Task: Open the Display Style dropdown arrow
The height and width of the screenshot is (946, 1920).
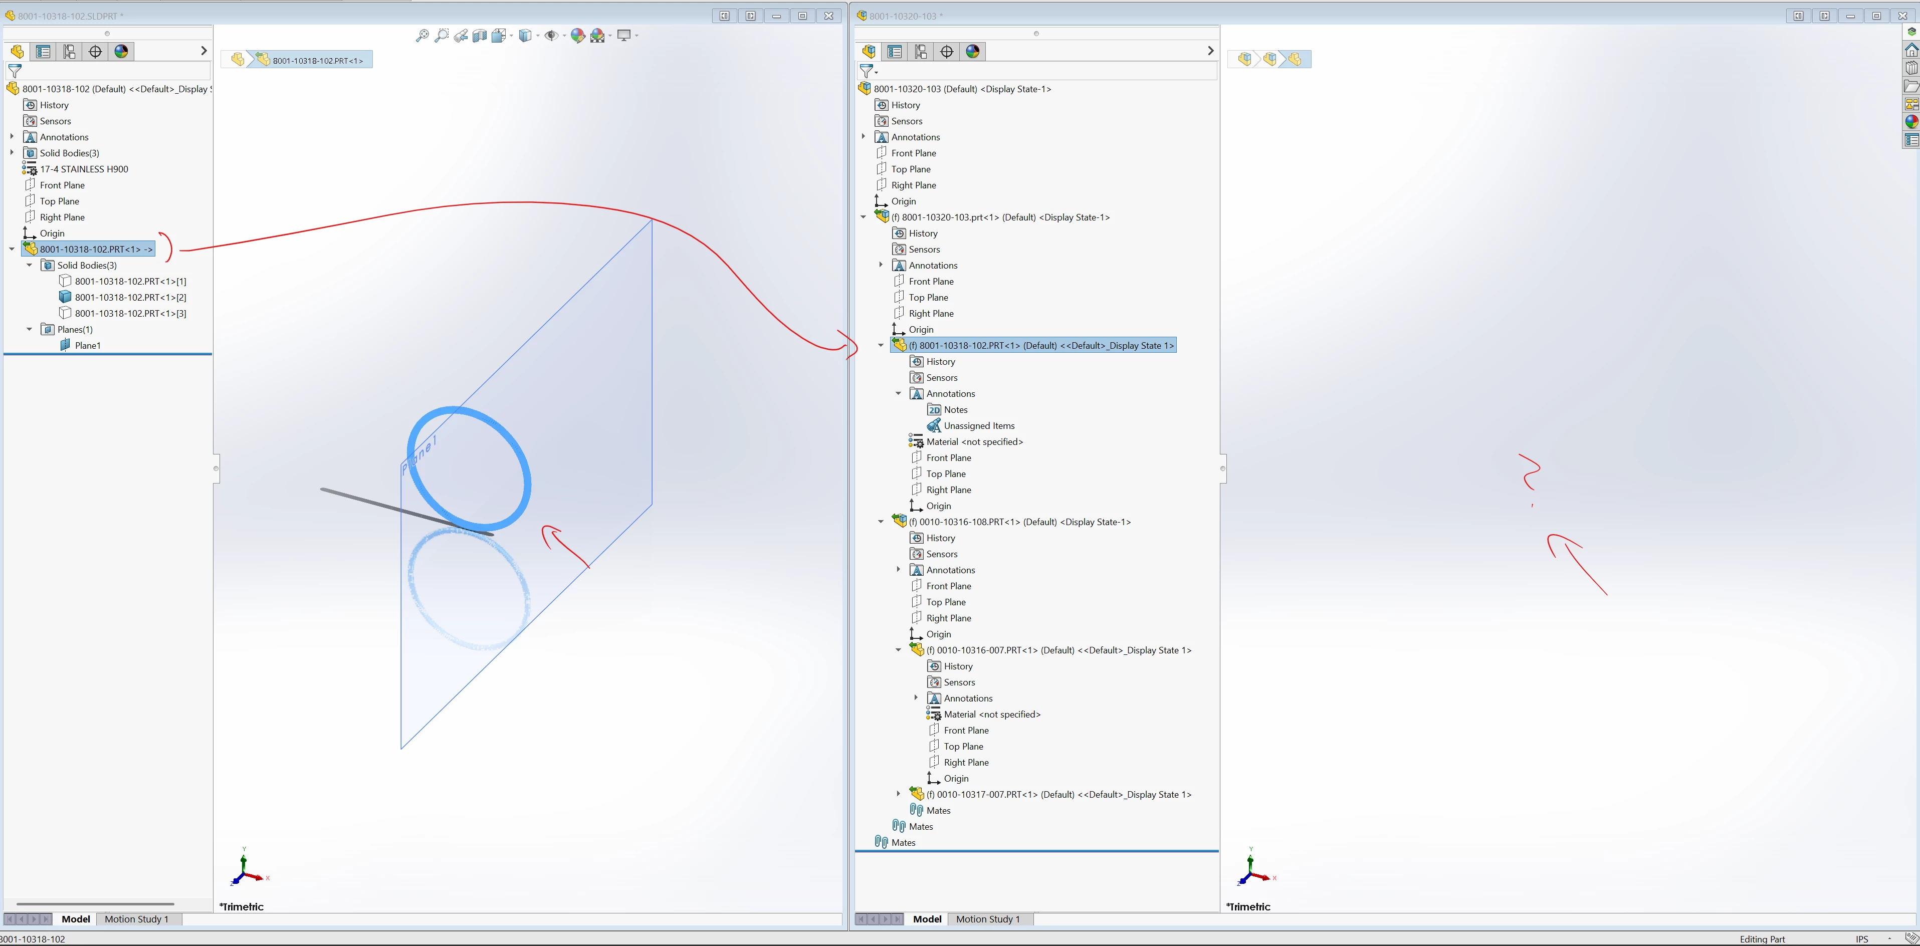Action: coord(537,36)
